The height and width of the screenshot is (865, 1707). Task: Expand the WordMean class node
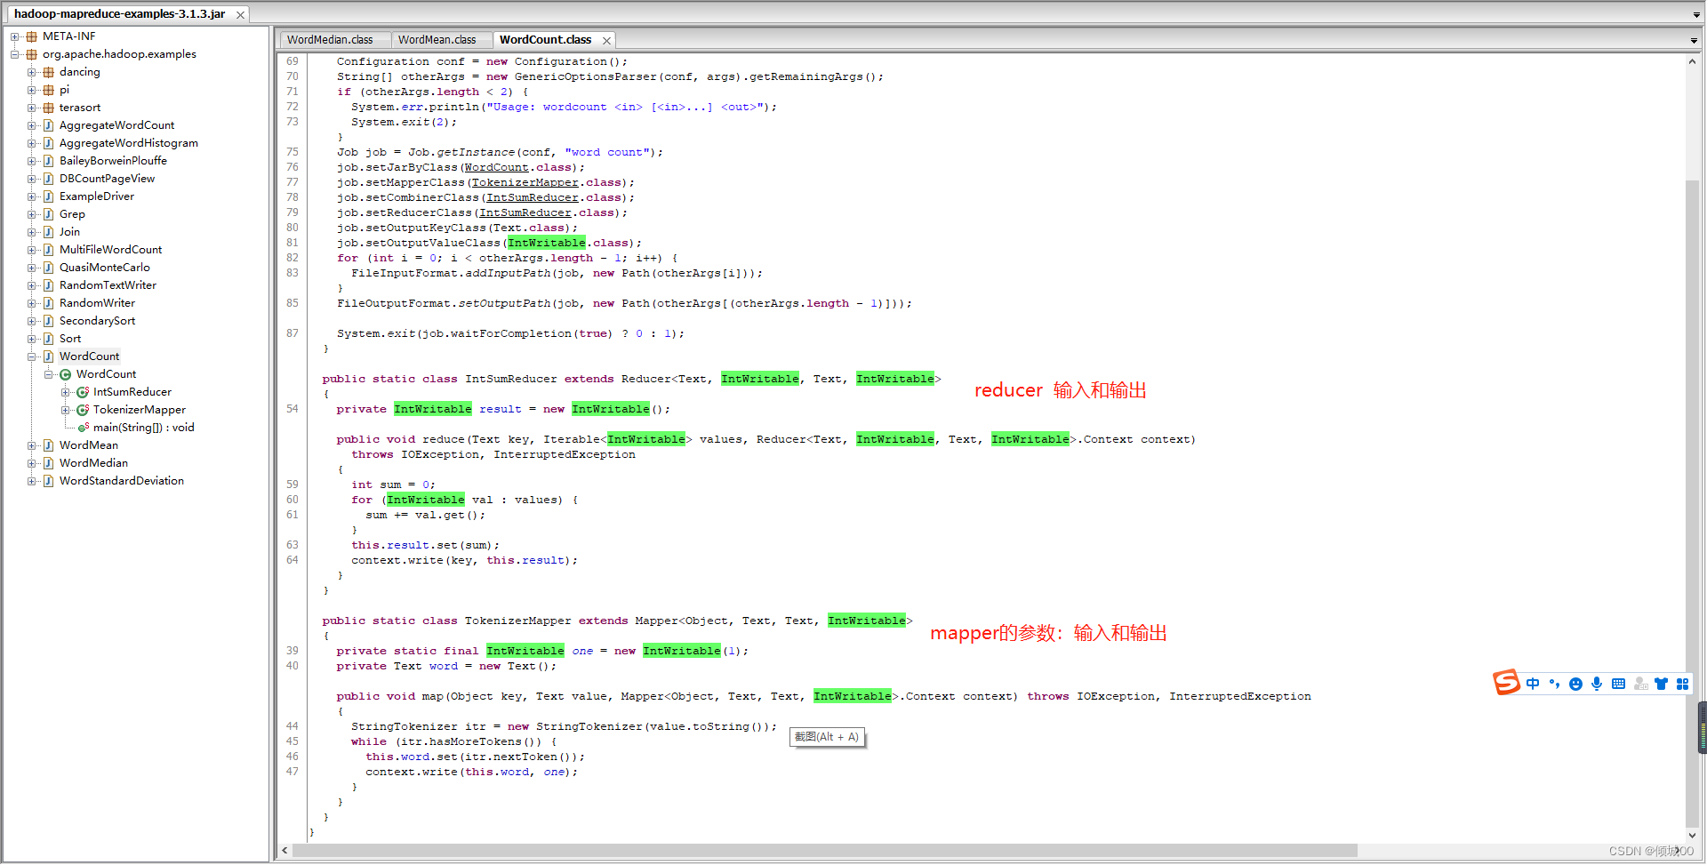[32, 445]
